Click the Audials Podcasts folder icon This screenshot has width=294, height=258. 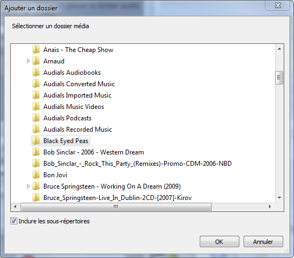[x=36, y=118]
